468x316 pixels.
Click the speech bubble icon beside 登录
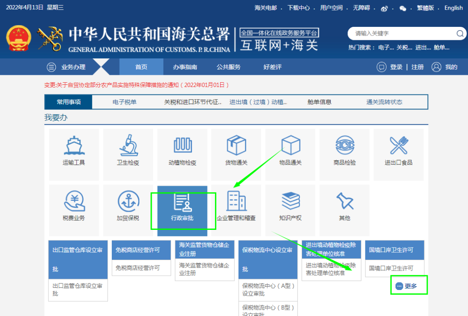381,67
